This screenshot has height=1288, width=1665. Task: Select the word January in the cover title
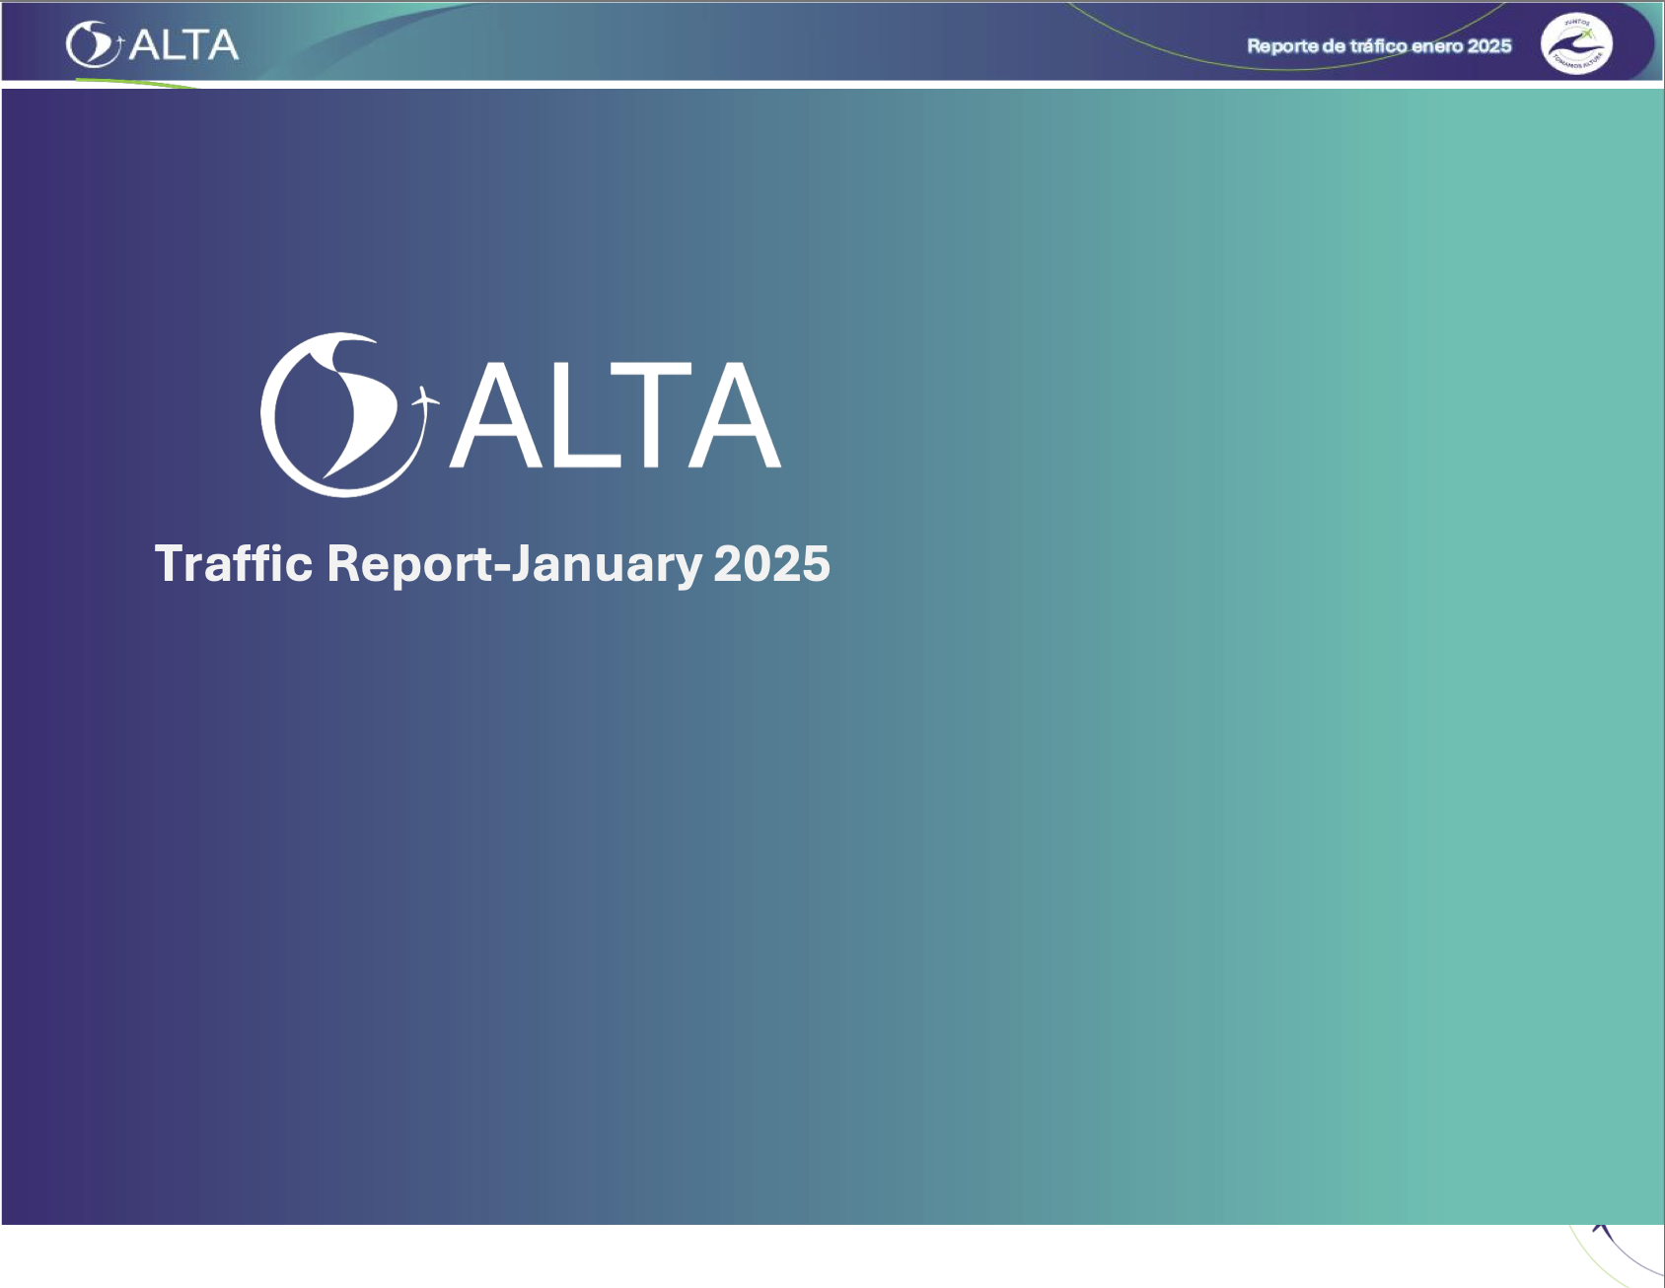tap(607, 564)
